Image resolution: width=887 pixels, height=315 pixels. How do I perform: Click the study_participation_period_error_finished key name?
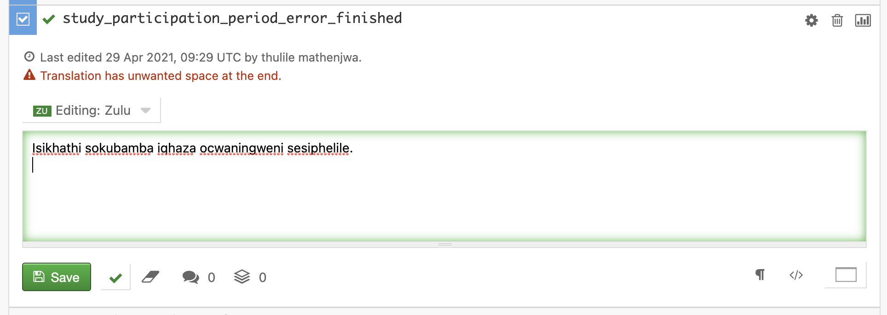click(x=232, y=18)
